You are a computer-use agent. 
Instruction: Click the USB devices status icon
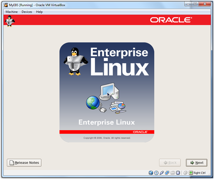162,173
